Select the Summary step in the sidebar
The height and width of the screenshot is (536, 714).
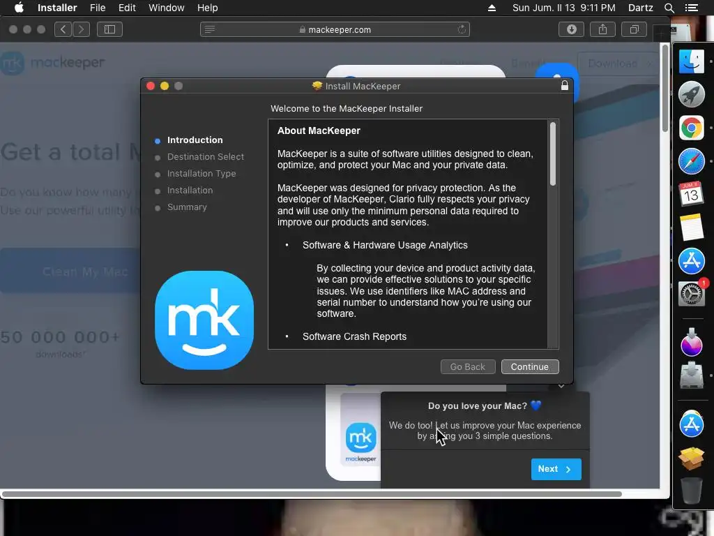pos(187,207)
